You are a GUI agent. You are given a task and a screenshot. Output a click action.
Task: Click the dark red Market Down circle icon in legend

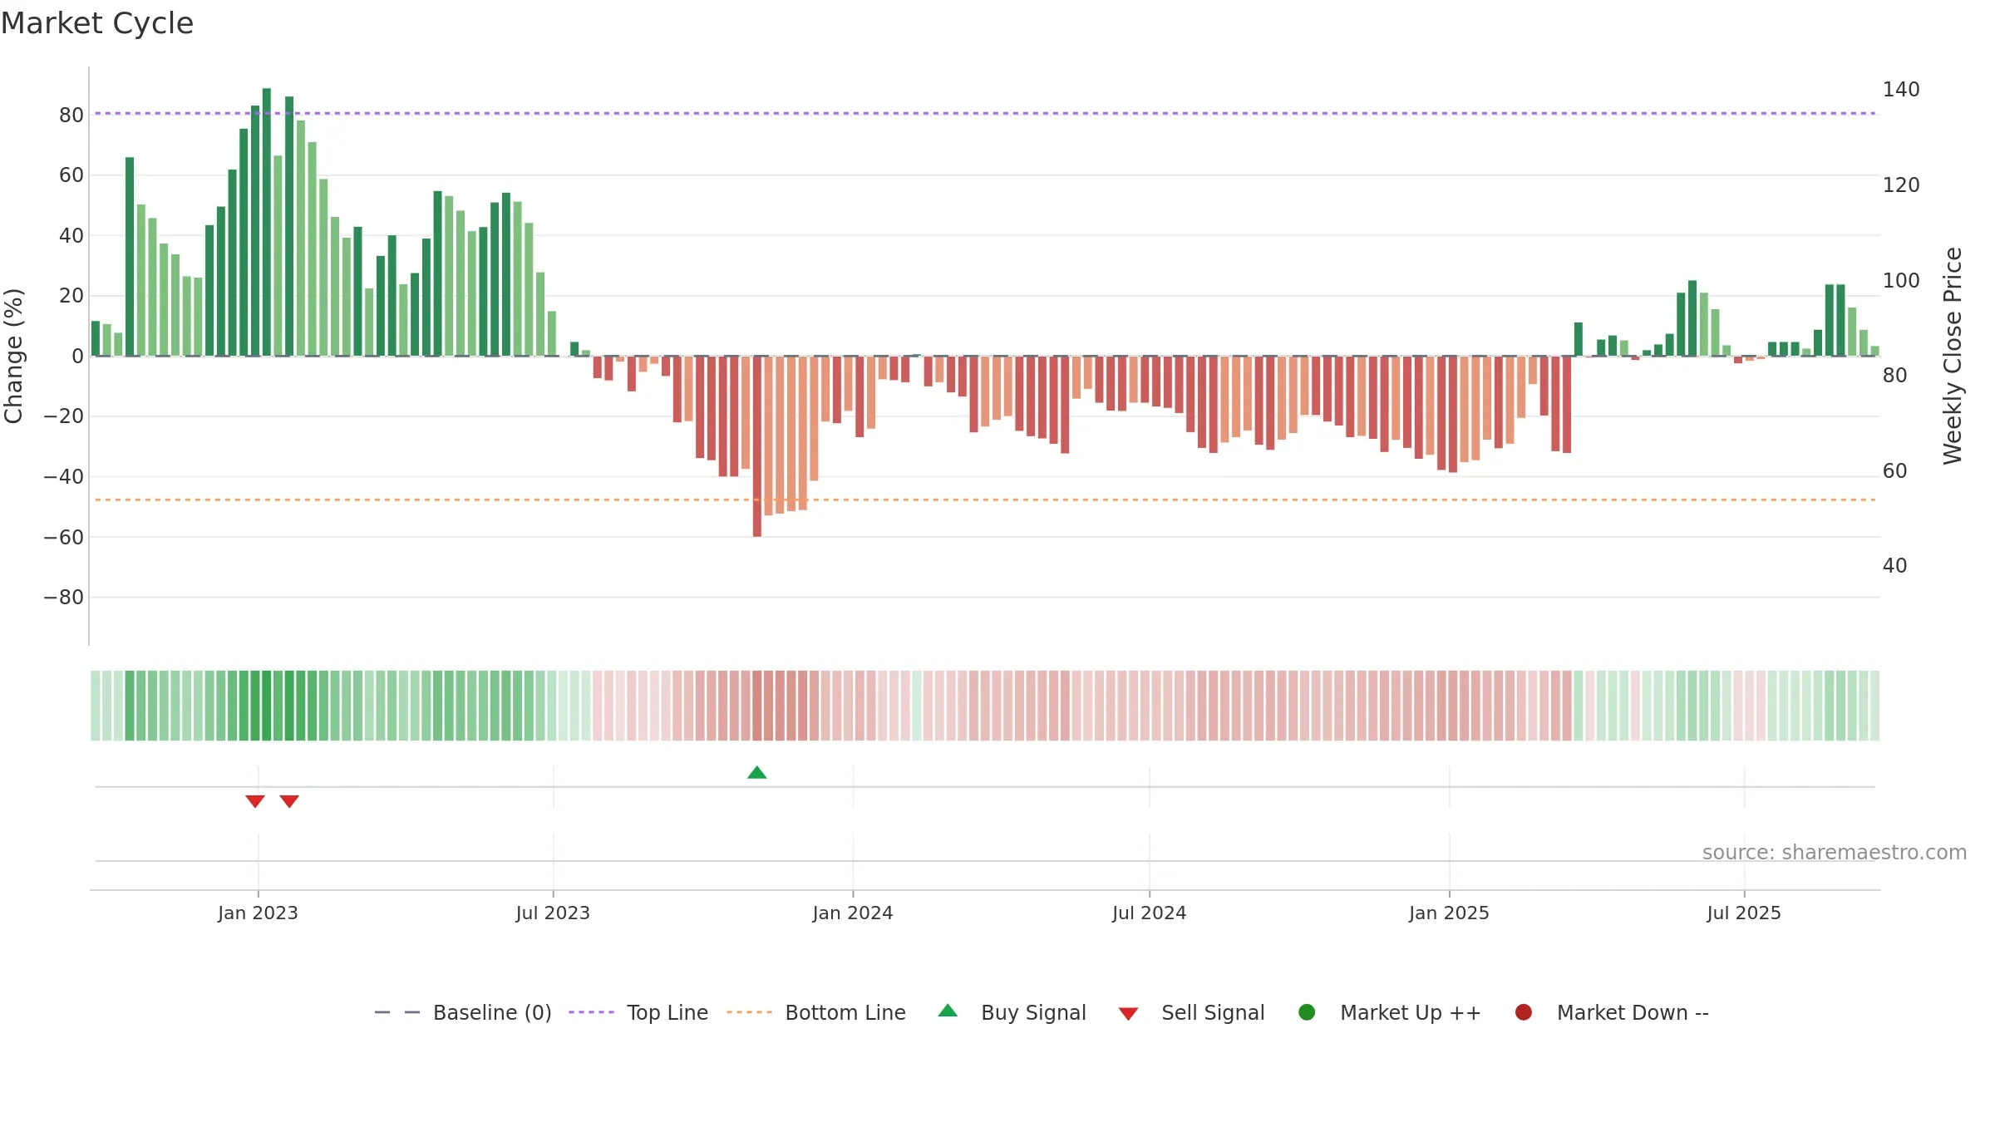[x=1524, y=1012]
